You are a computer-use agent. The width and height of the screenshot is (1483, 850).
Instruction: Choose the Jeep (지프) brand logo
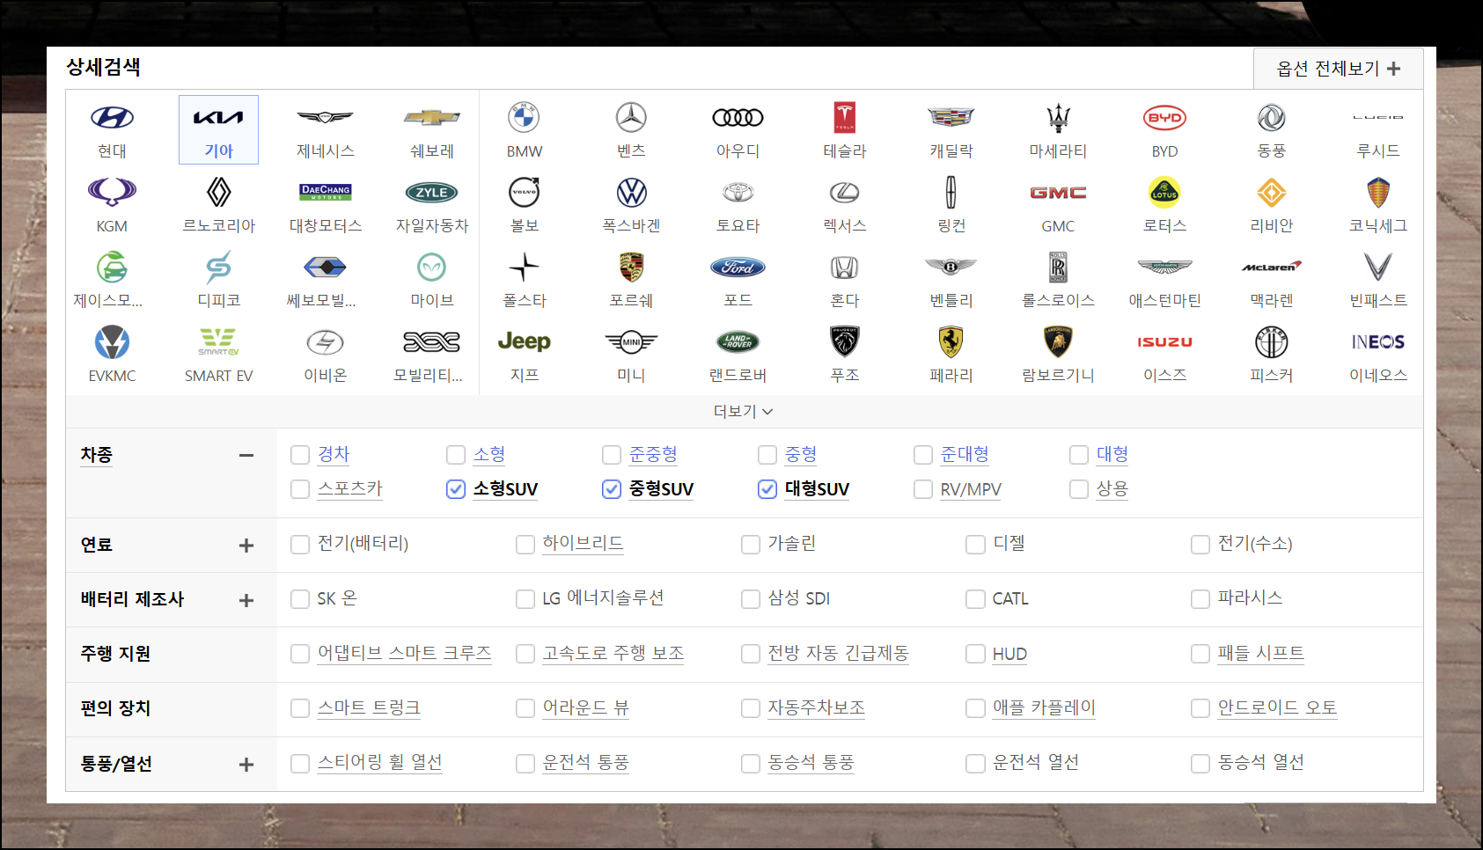click(x=524, y=341)
